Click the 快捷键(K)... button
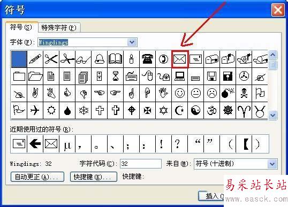The height and width of the screenshot is (207, 288). click(x=94, y=177)
